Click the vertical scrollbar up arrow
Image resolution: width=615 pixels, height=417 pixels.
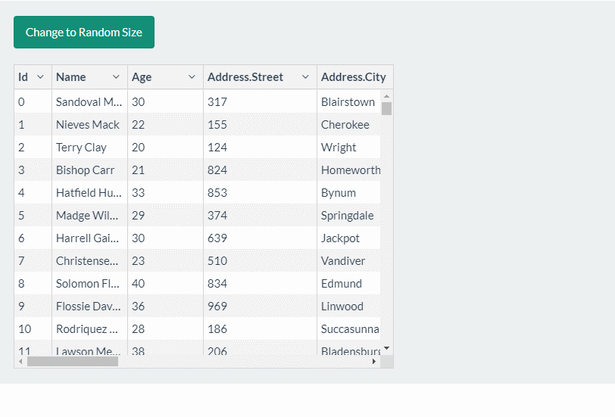click(x=386, y=96)
